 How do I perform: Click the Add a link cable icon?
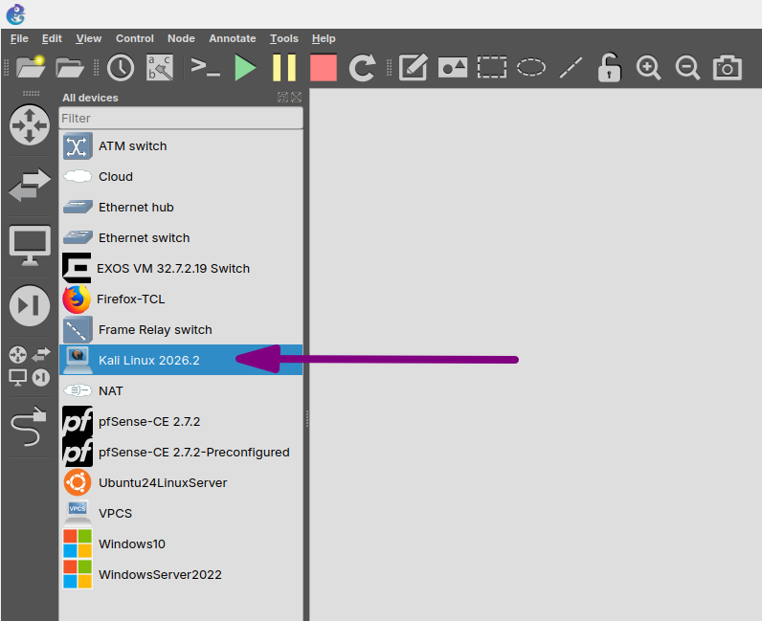click(29, 426)
